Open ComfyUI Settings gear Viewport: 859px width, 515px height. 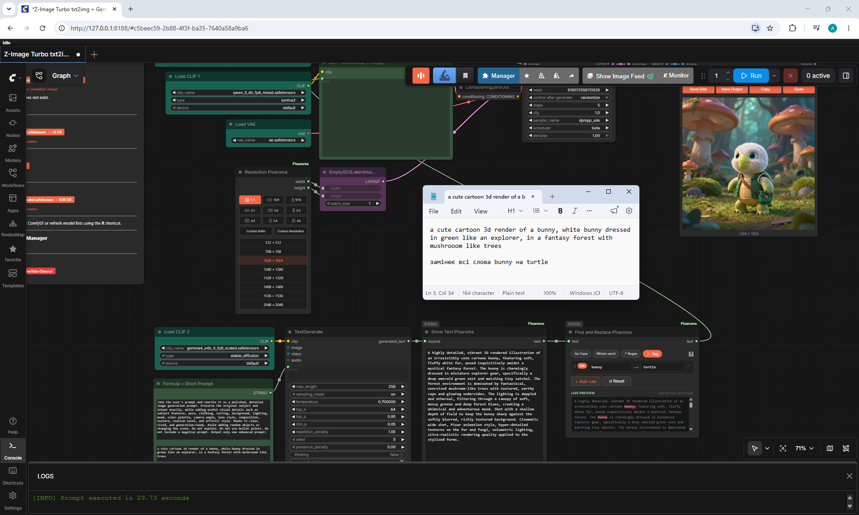pyautogui.click(x=13, y=501)
